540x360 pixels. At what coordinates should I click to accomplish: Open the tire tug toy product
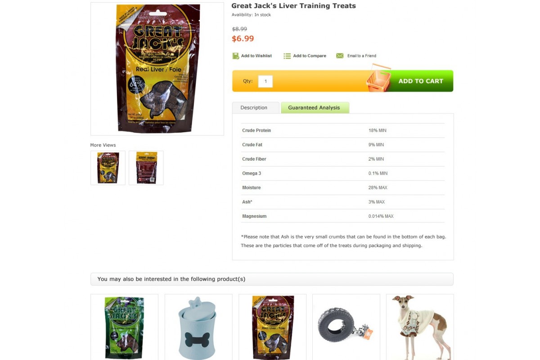346,327
